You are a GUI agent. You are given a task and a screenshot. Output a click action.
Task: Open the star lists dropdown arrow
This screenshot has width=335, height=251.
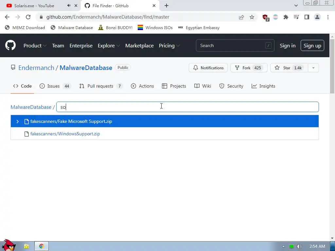coord(313,68)
